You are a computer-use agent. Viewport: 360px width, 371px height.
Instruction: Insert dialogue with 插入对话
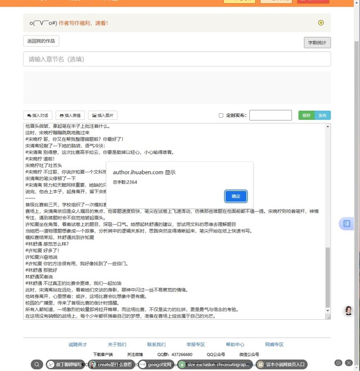(x=38, y=115)
